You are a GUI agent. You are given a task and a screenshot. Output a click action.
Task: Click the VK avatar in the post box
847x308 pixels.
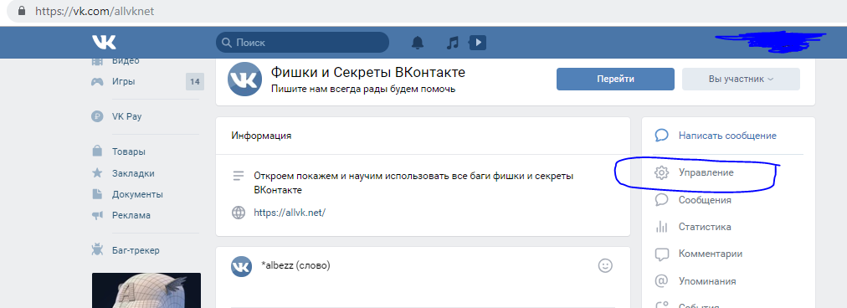[241, 266]
